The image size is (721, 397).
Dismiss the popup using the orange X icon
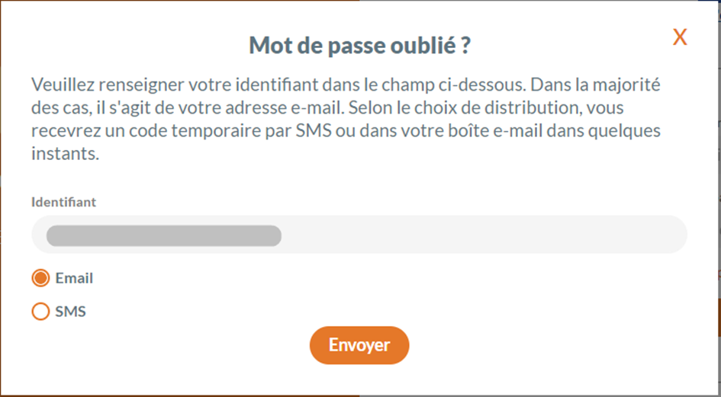pos(680,37)
